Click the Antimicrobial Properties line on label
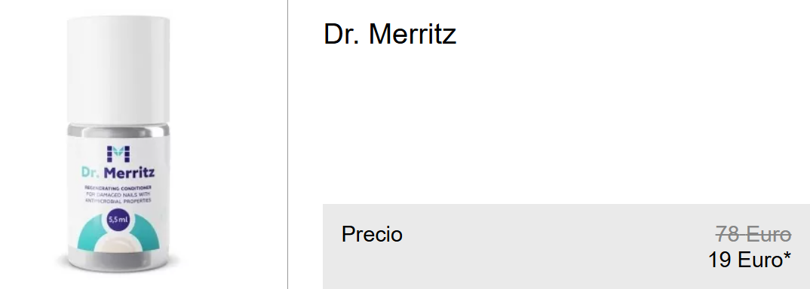The image size is (810, 289). [x=118, y=201]
